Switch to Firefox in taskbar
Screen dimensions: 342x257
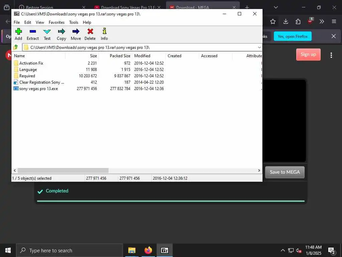click(x=148, y=250)
